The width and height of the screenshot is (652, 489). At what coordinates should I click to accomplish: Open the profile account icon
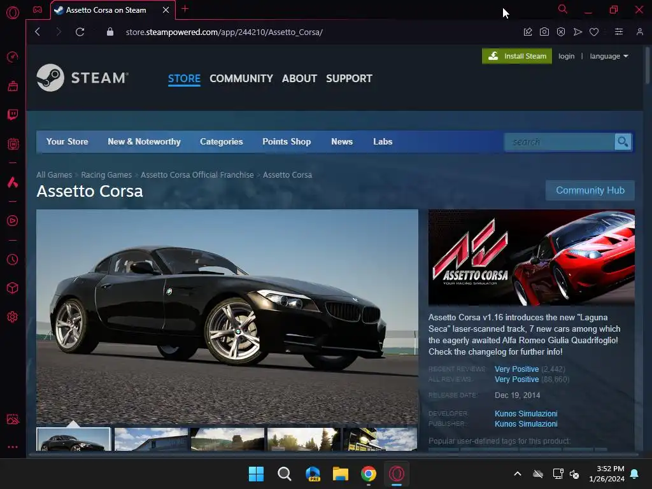(x=639, y=32)
